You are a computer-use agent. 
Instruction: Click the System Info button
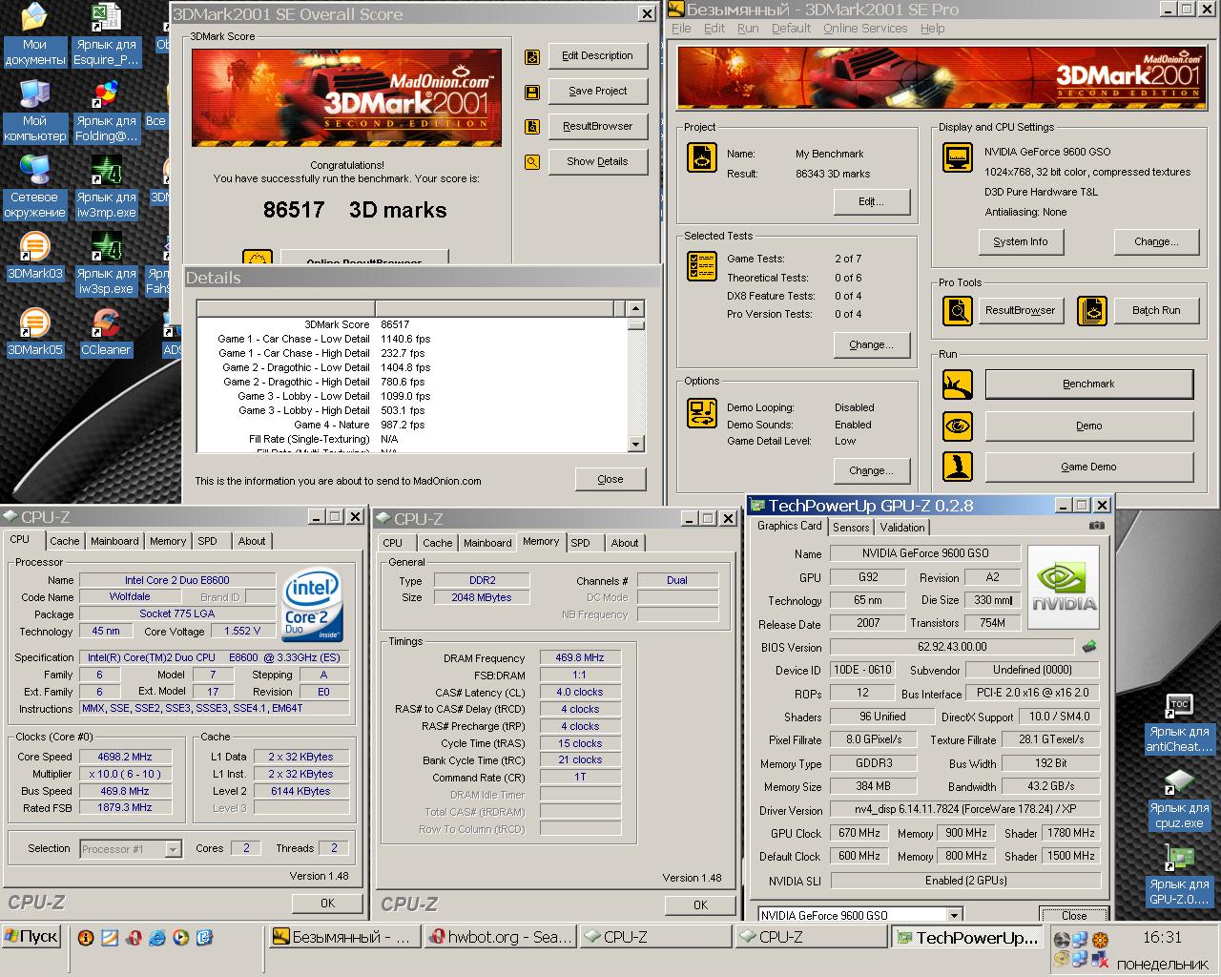(1021, 242)
